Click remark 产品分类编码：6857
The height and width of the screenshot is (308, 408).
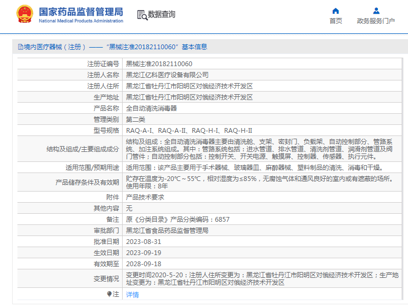[200, 220]
